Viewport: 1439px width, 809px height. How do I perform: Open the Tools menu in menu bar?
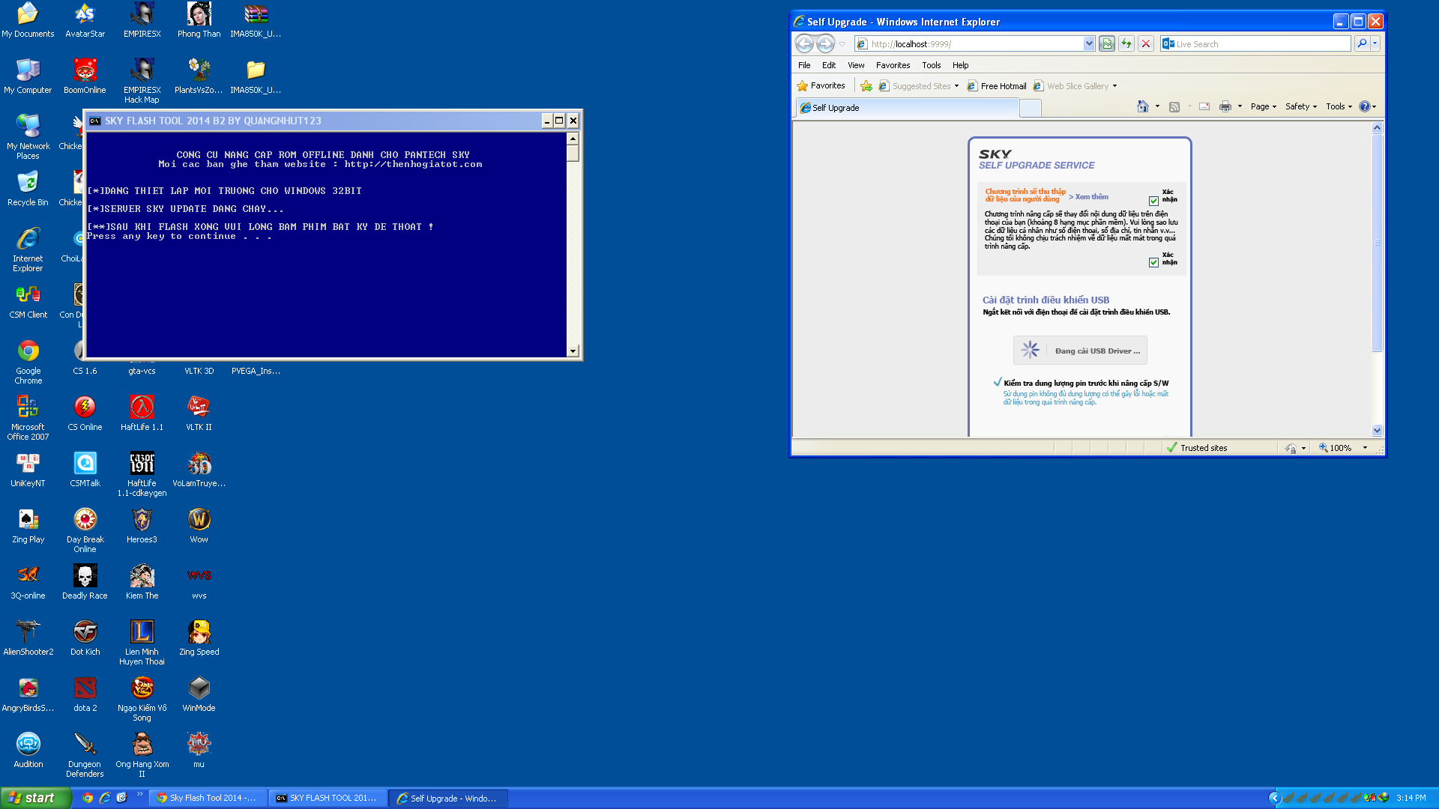[x=932, y=65]
